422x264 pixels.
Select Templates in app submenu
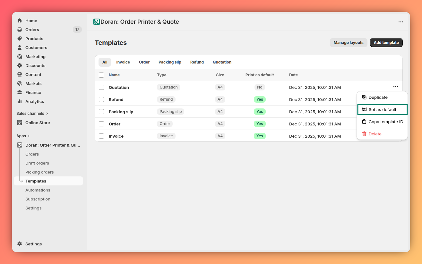48,181
